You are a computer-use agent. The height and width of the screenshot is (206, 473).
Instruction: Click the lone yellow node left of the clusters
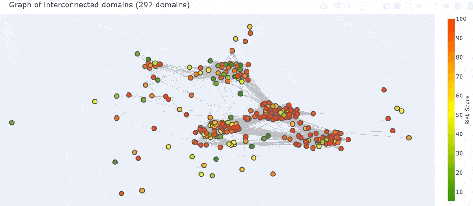95,102
